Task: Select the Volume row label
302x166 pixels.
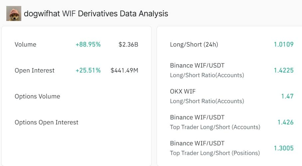Action: tap(25, 44)
